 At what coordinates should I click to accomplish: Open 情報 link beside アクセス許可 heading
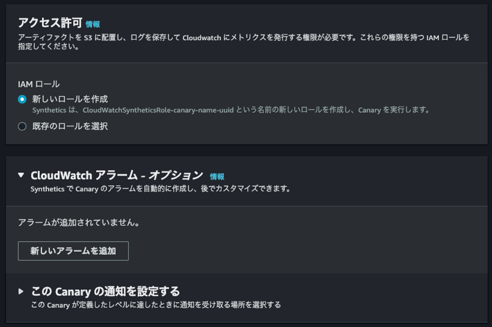[93, 24]
